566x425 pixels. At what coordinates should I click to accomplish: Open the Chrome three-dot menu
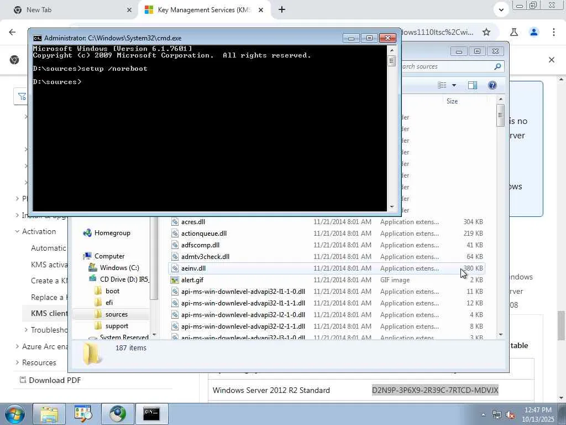point(554,32)
